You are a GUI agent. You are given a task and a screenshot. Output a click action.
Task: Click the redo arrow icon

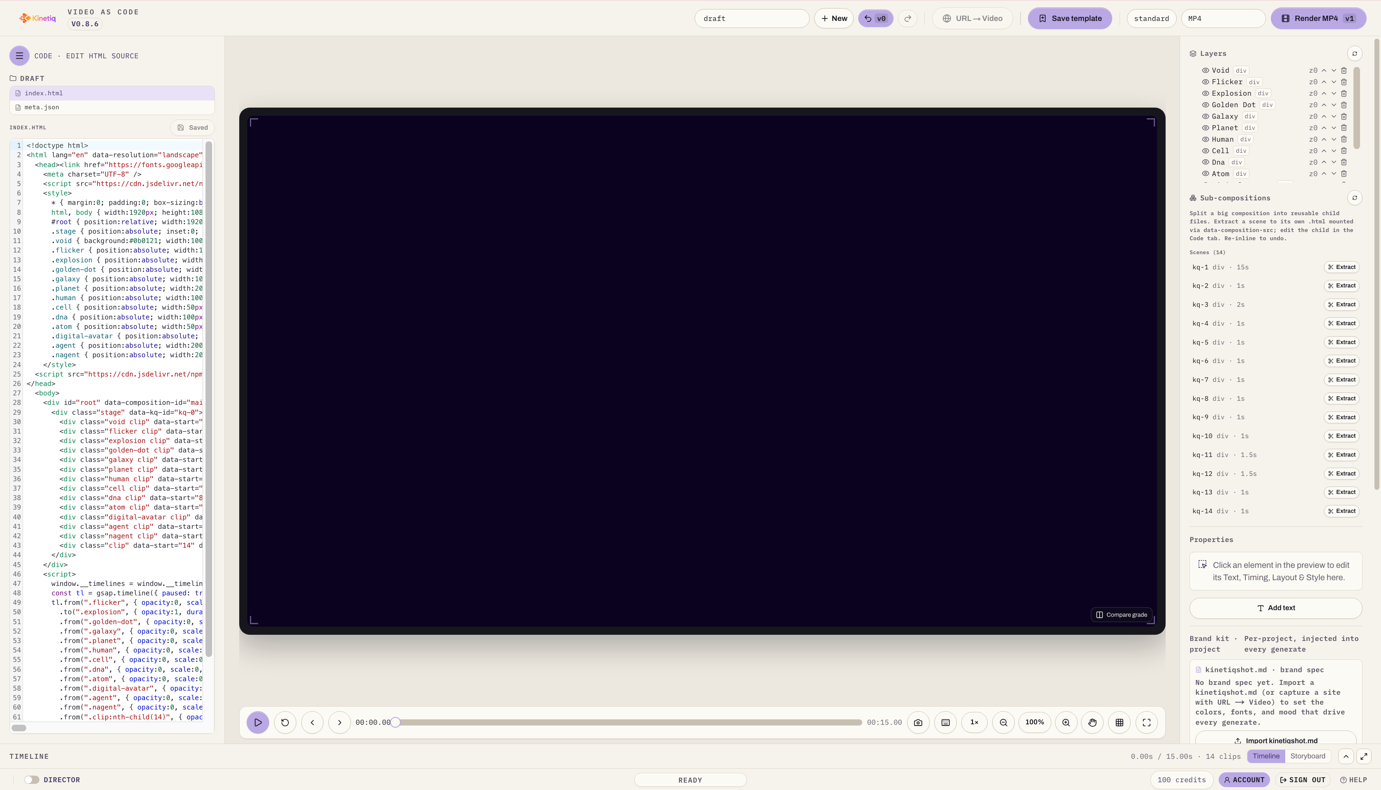pos(908,18)
